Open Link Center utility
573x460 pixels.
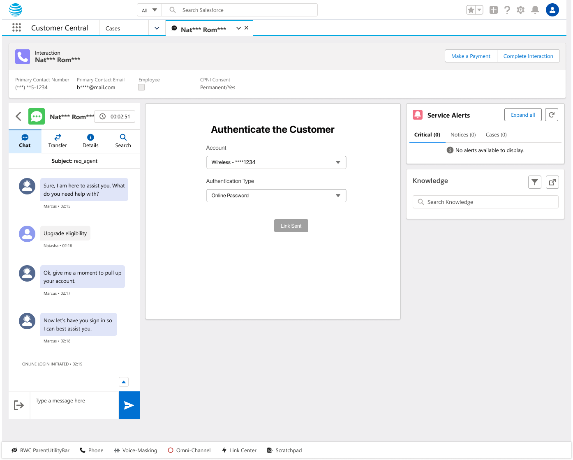[x=239, y=451]
